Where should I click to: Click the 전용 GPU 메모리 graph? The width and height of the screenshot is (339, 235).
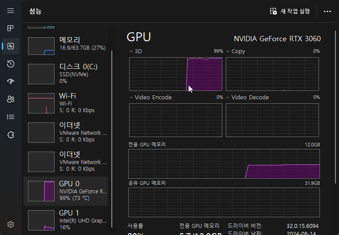(x=224, y=164)
